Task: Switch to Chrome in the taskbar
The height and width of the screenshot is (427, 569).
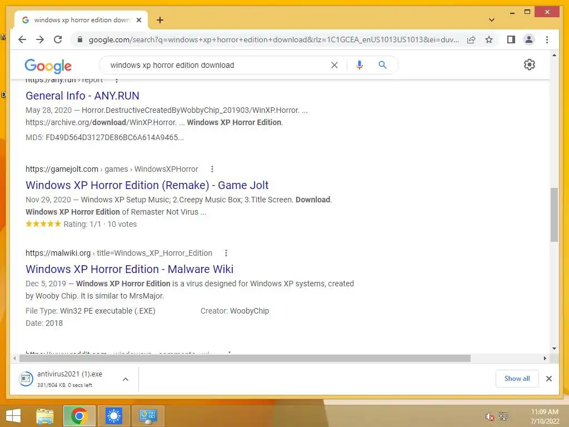Action: point(79,416)
